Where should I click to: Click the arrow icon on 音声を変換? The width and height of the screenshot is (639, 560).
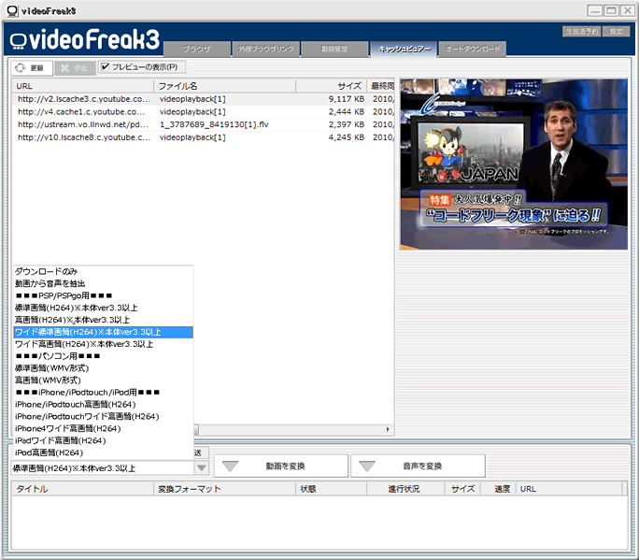pos(369,466)
